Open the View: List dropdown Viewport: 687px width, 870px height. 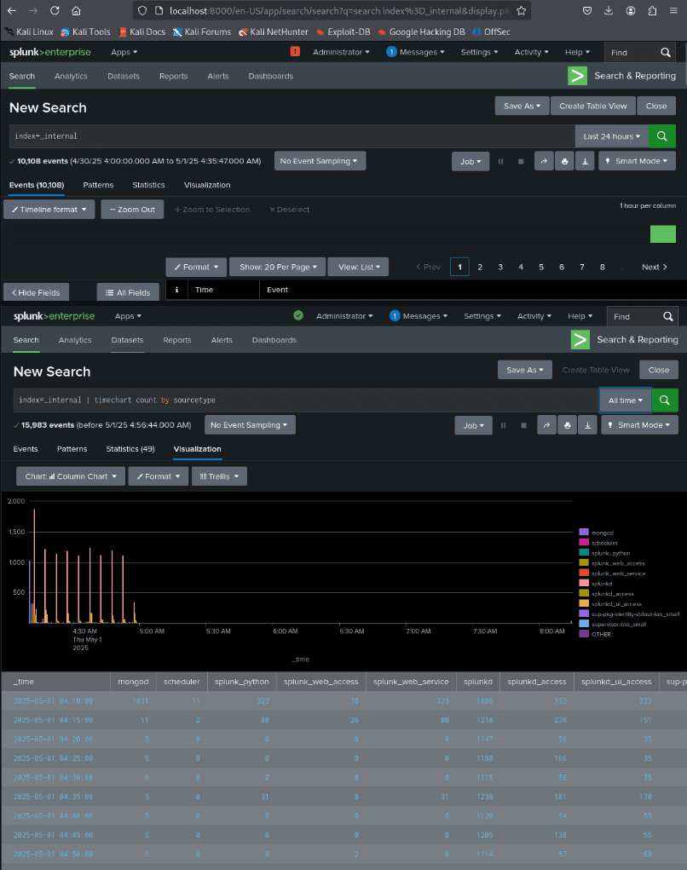tap(359, 267)
